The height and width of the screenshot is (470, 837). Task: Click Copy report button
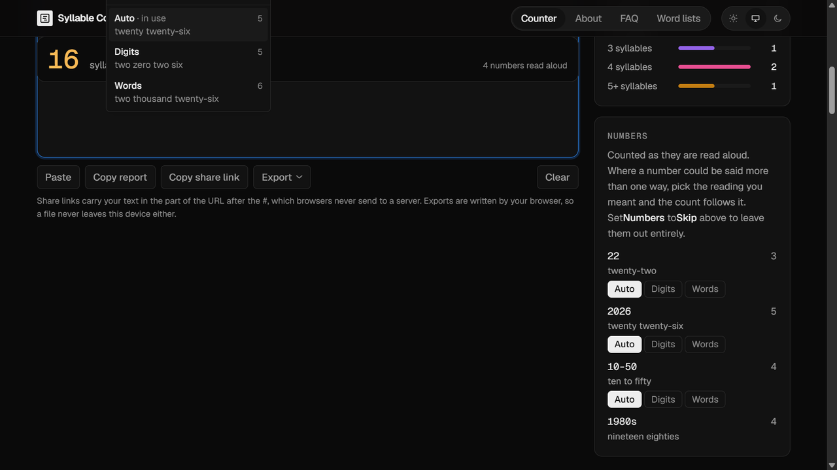coord(120,177)
